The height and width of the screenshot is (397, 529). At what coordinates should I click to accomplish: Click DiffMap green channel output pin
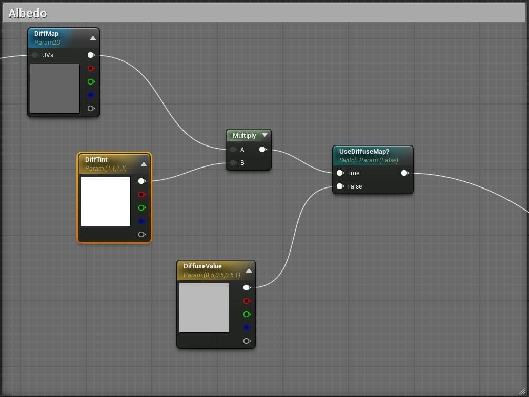[91, 81]
